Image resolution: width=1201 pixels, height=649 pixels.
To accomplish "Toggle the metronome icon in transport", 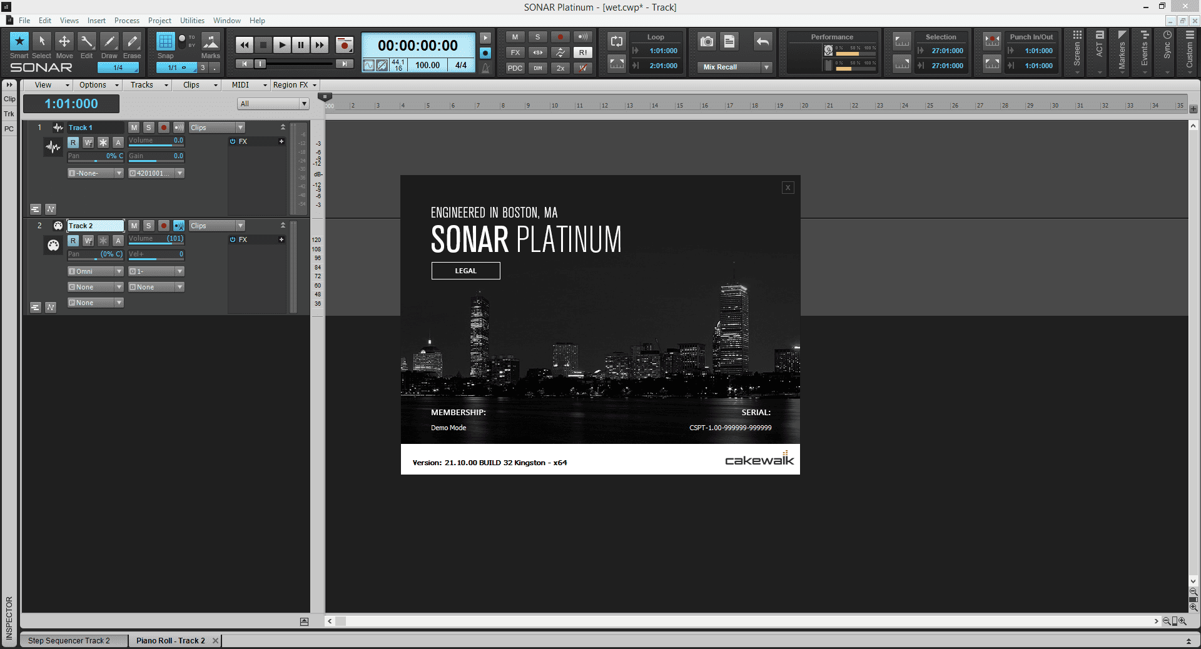I will (485, 68).
